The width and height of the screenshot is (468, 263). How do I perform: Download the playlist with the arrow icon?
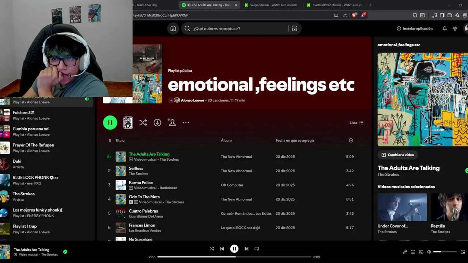tap(157, 123)
